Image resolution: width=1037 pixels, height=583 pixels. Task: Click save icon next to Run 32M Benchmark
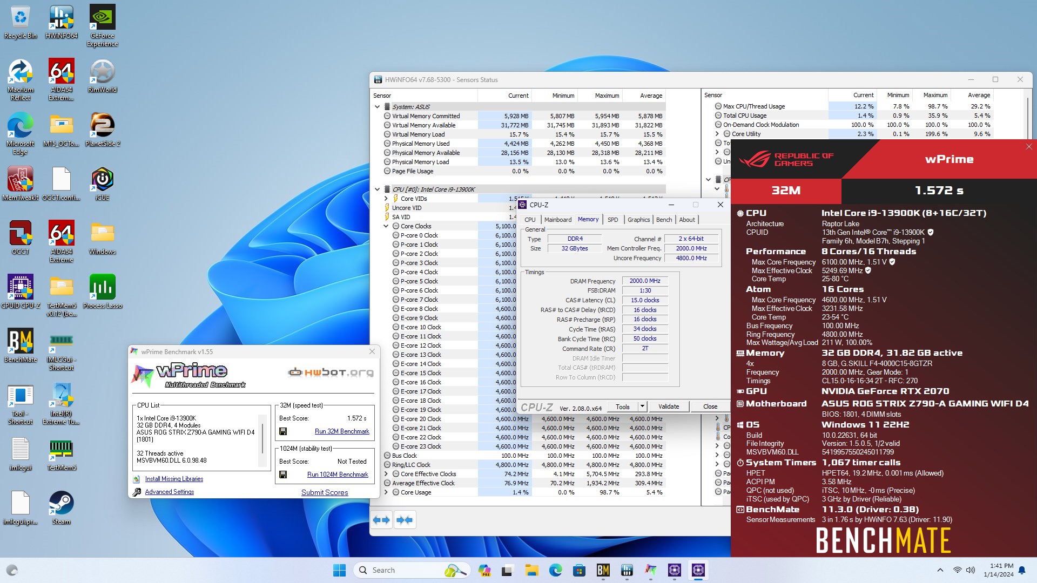(283, 431)
